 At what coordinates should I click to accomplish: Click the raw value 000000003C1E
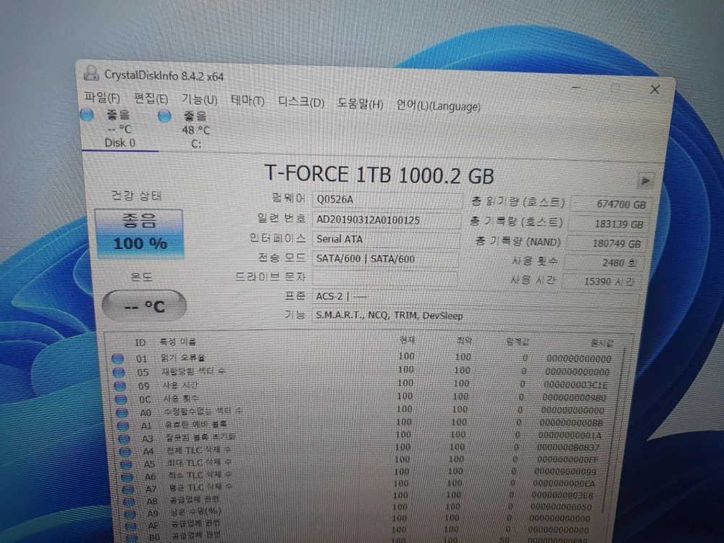[576, 384]
